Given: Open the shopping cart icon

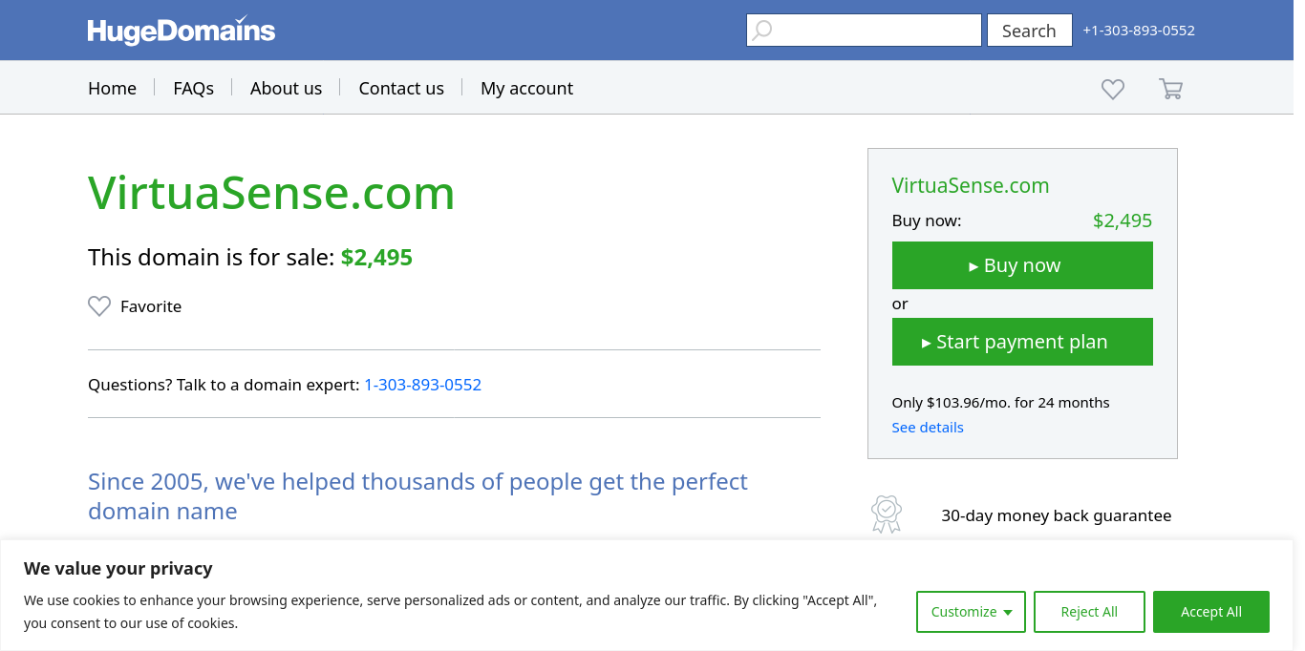Looking at the screenshot, I should pyautogui.click(x=1170, y=89).
